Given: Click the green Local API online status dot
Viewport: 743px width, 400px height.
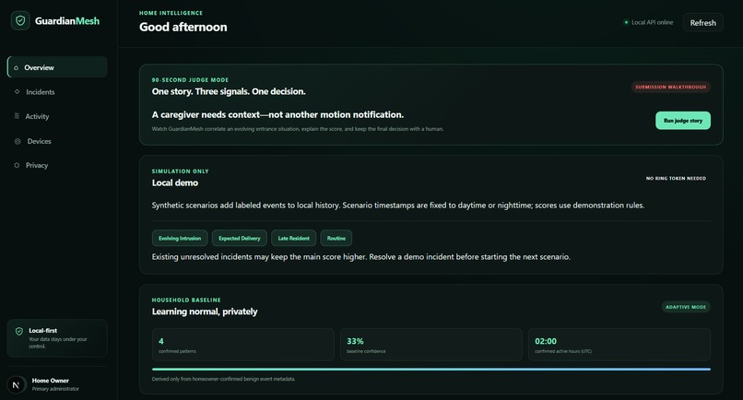Looking at the screenshot, I should 626,22.
